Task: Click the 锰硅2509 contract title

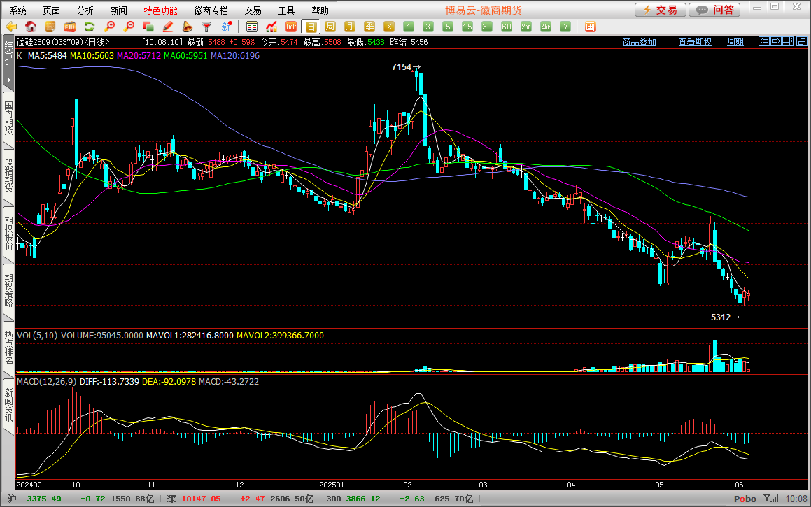Action: (x=34, y=42)
